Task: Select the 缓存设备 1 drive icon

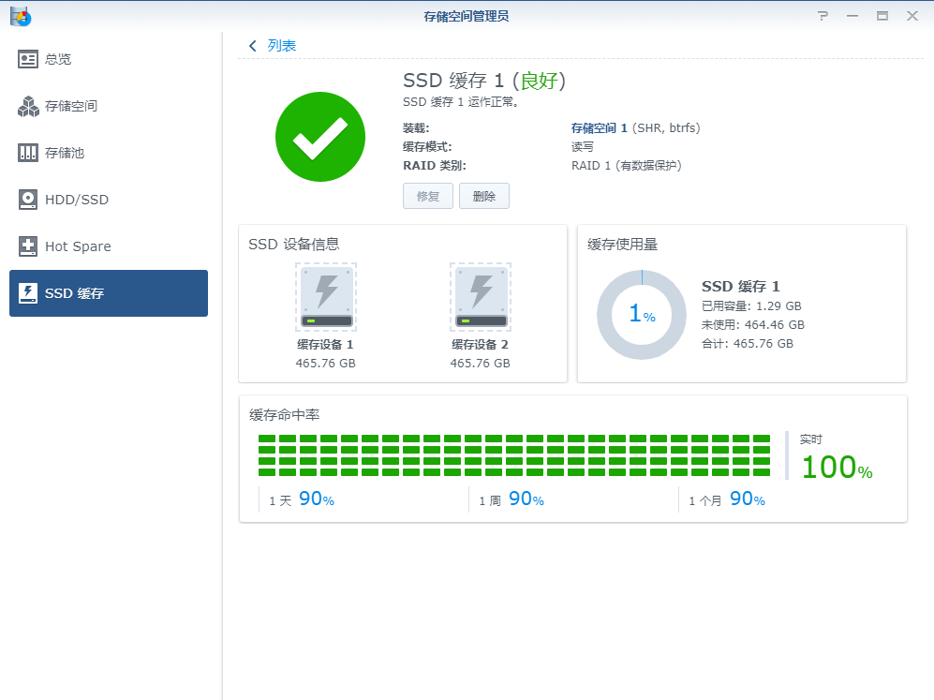Action: (325, 297)
